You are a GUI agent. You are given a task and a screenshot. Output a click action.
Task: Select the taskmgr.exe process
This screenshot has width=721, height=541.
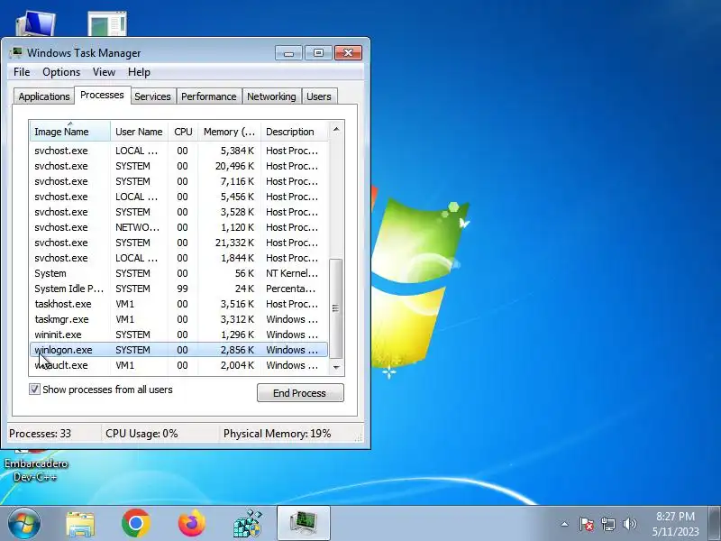coord(178,319)
